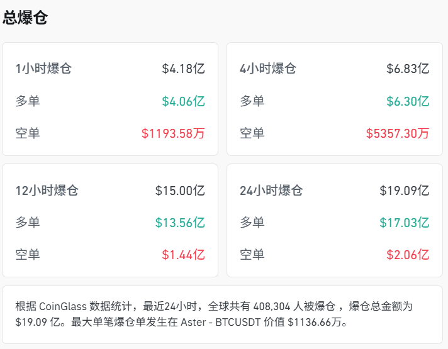Click 24-hour long value $17.03亿
The image size is (448, 349).
pyautogui.click(x=405, y=222)
